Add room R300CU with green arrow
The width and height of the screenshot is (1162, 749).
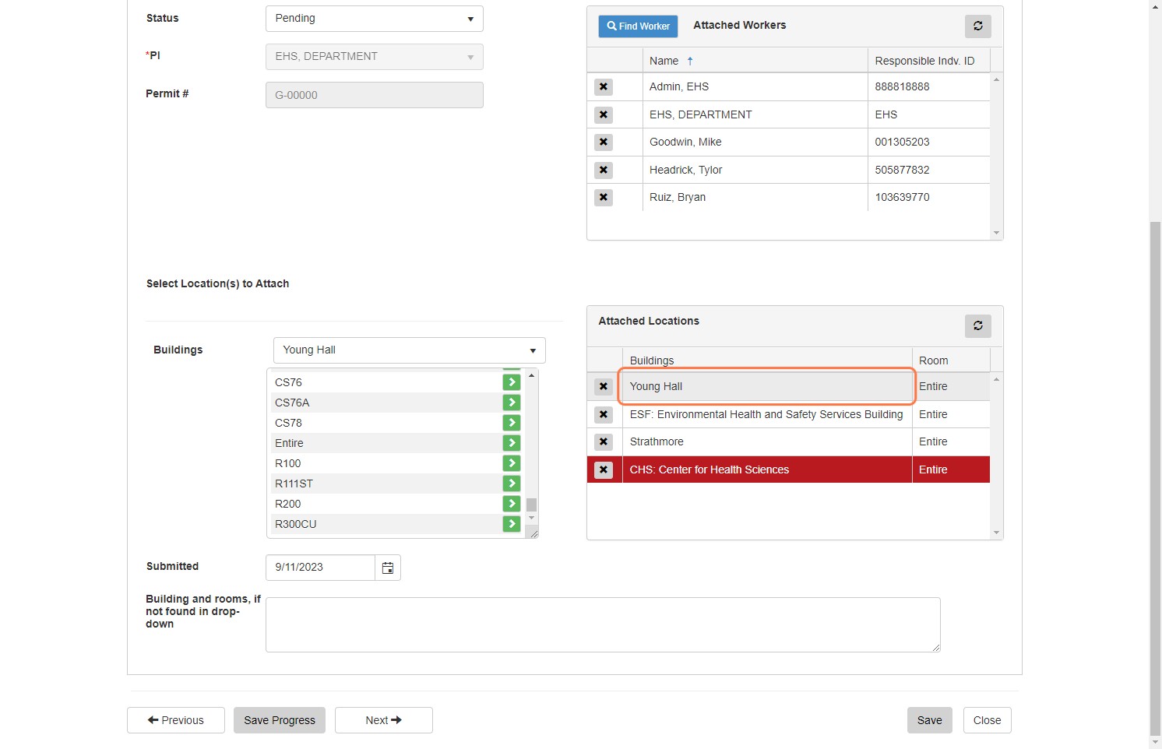click(x=511, y=524)
